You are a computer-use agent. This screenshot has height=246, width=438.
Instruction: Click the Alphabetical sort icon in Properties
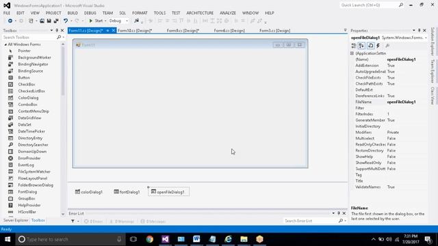click(x=361, y=46)
